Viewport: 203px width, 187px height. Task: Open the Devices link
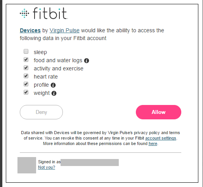click(30, 30)
